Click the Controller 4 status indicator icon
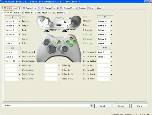The image size is (152, 115). pyautogui.click(x=61, y=8)
